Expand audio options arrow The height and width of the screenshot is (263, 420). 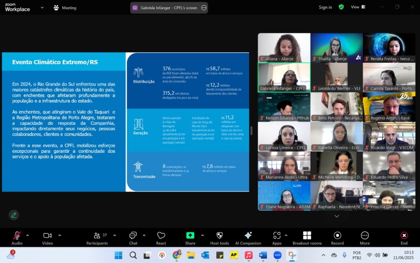point(27,235)
